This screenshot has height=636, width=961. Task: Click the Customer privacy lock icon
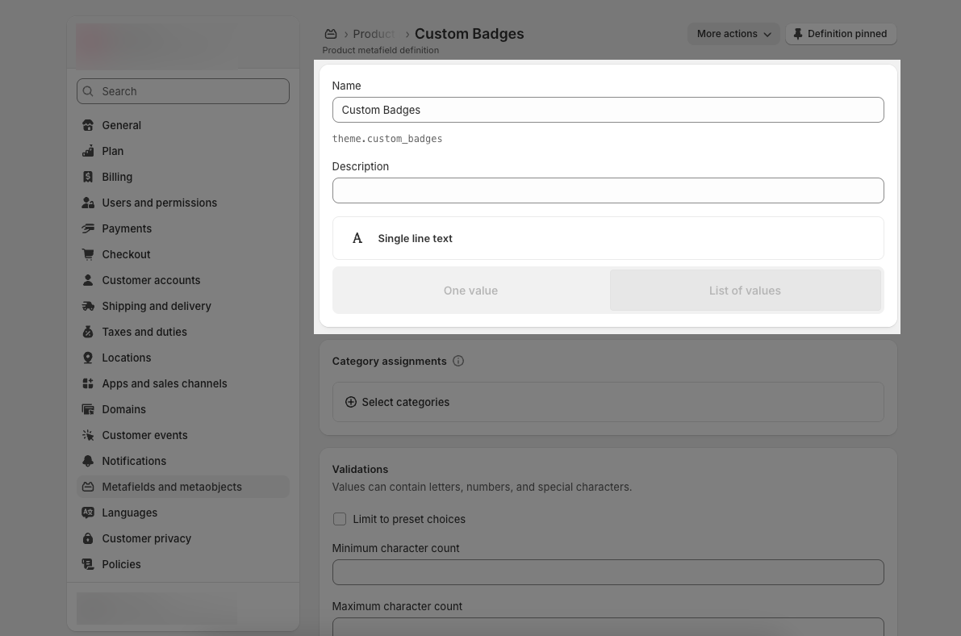88,538
